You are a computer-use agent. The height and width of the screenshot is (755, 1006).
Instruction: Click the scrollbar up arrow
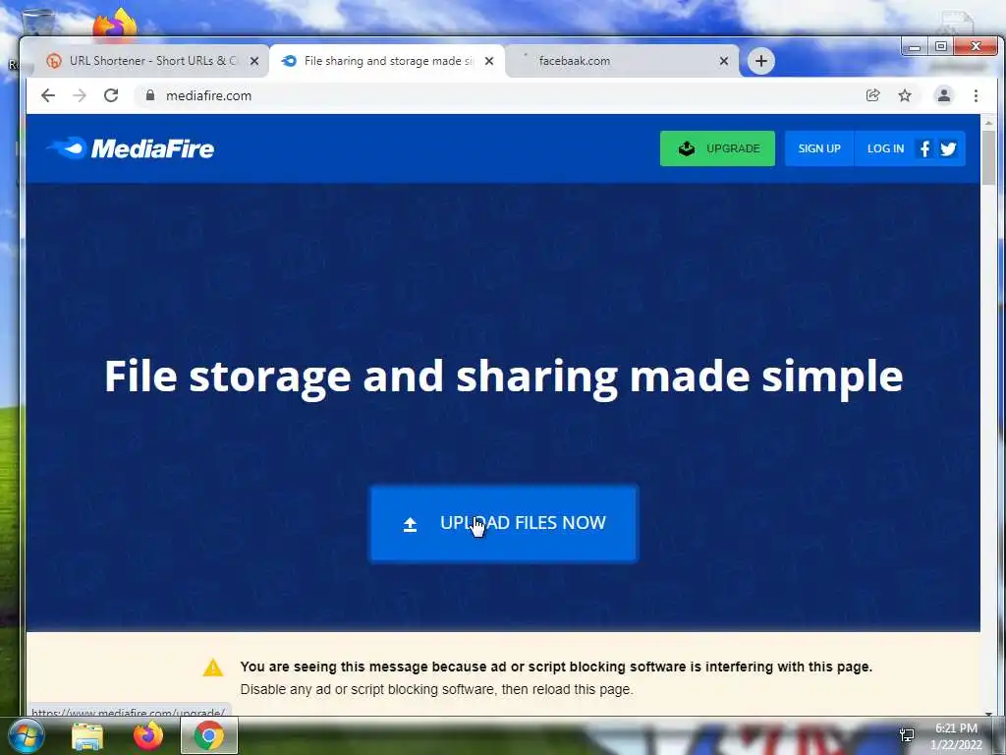point(988,122)
